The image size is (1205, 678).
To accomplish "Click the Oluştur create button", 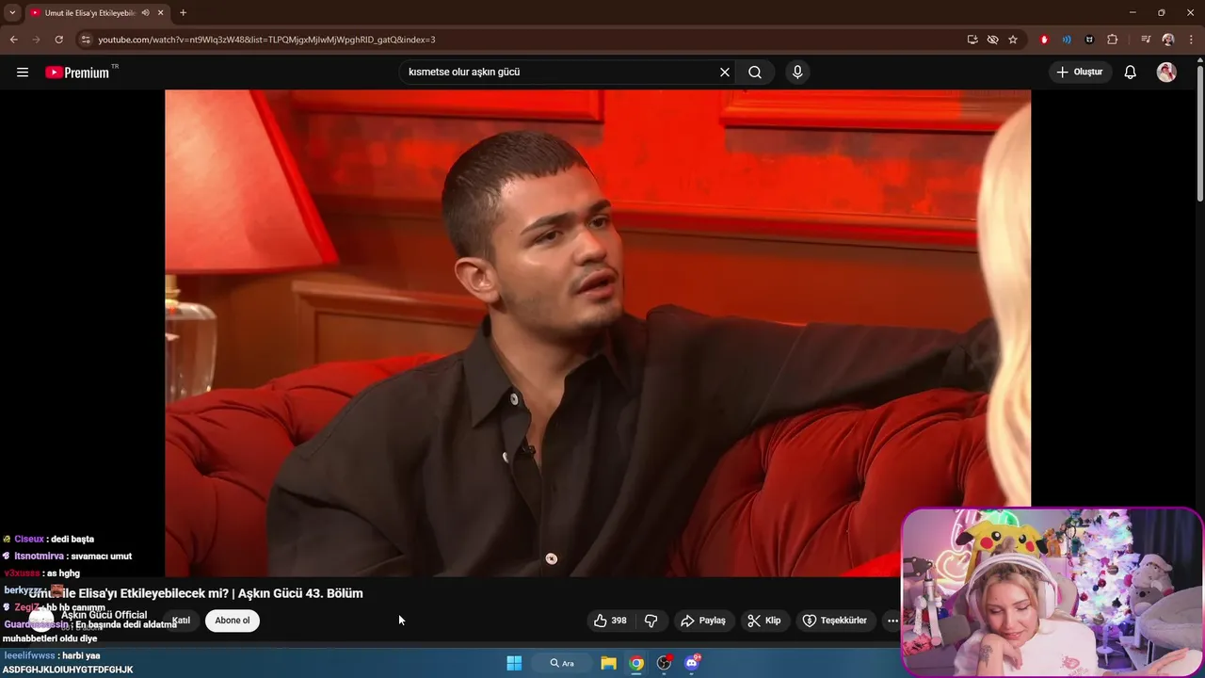I will click(1081, 73).
